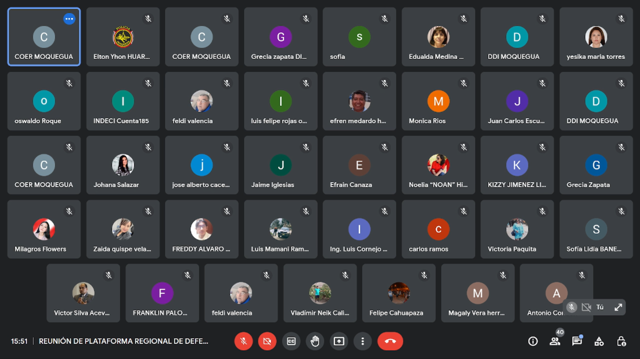Toggle the camera off button
The height and width of the screenshot is (359, 640).
(x=267, y=341)
